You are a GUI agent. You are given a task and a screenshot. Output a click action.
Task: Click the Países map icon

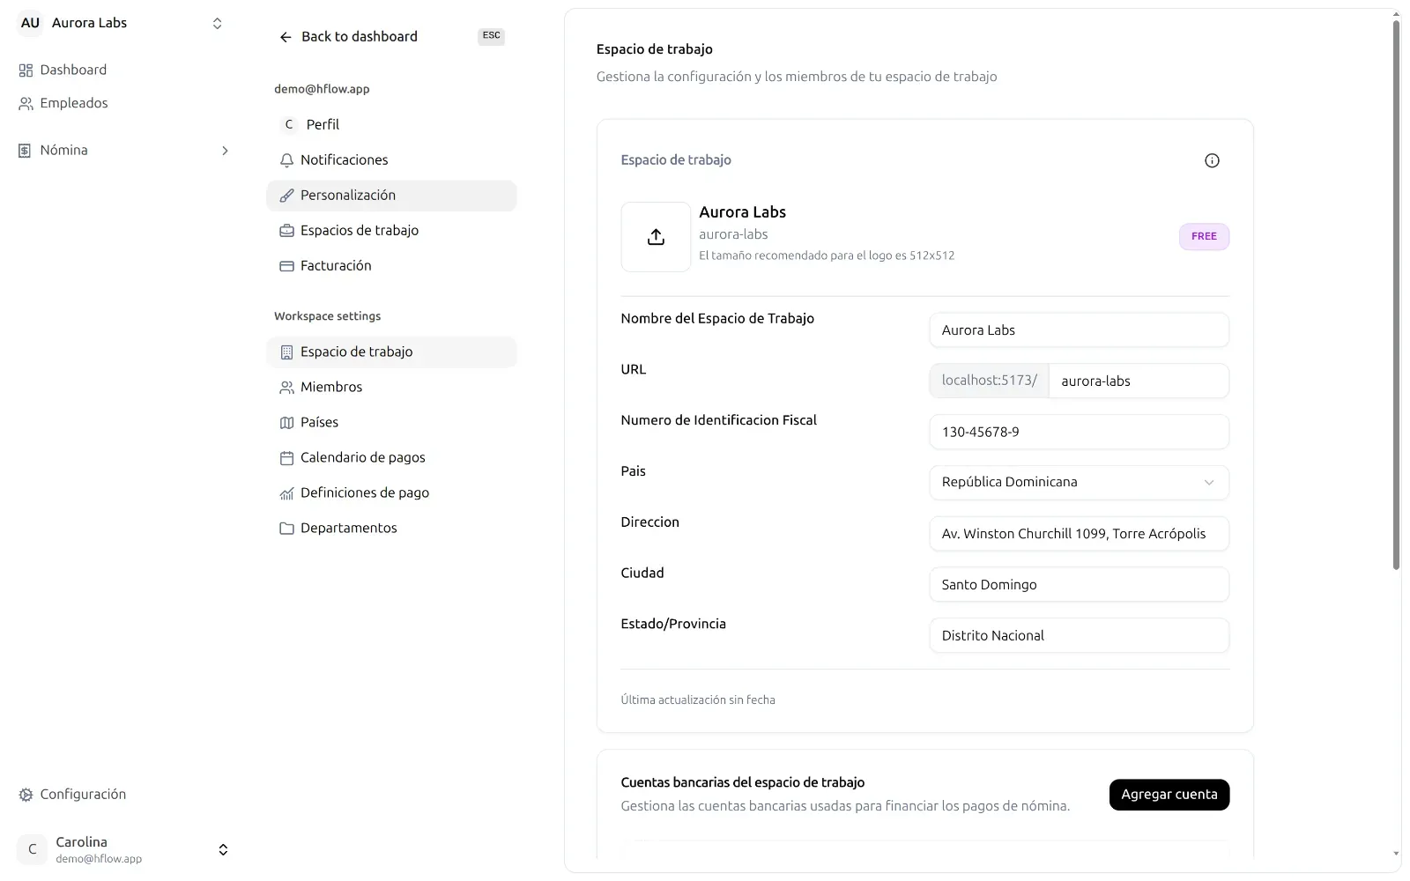point(286,423)
